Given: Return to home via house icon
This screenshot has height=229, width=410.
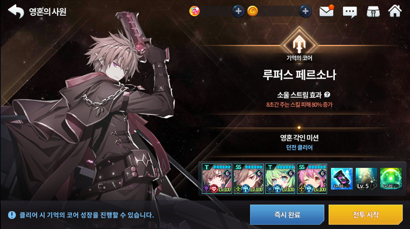Looking at the screenshot, I should coord(395,11).
